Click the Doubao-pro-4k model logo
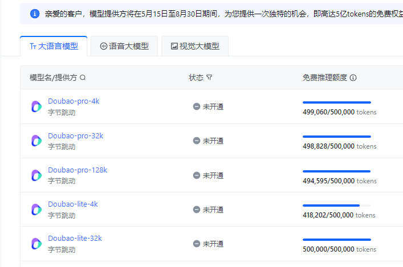The width and height of the screenshot is (403, 267). pos(36,106)
